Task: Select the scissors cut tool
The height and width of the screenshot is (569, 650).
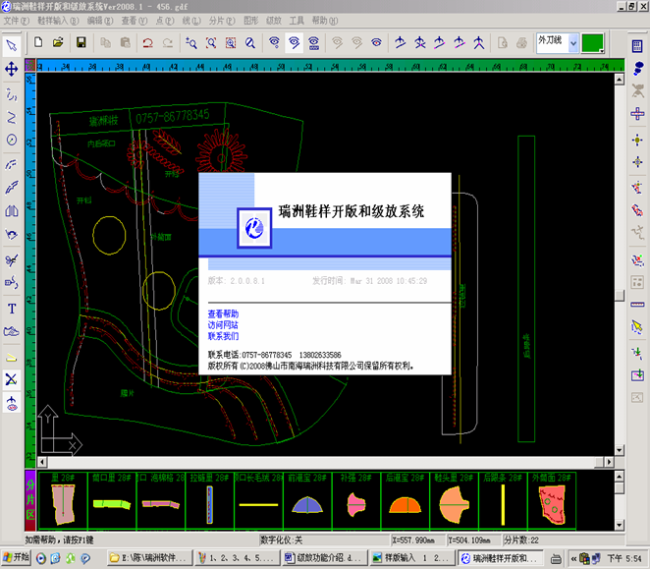Action: [x=12, y=260]
